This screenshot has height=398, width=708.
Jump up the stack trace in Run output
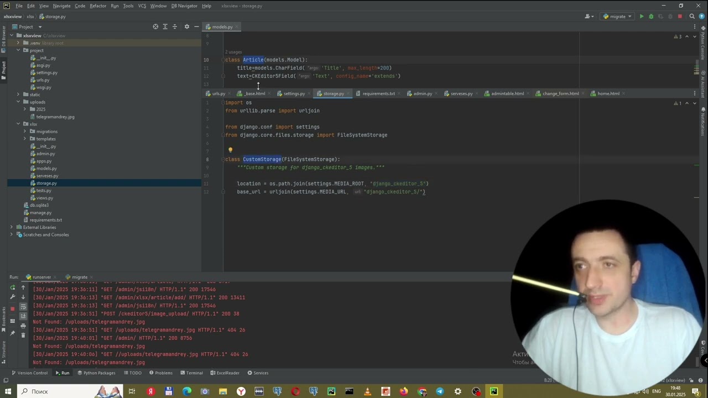point(23,287)
